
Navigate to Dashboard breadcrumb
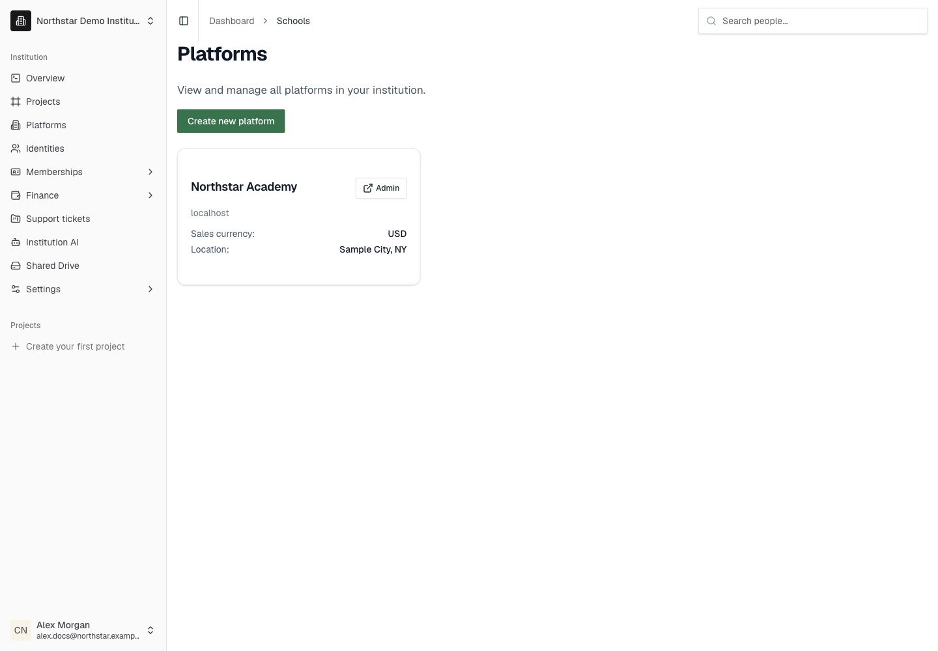click(232, 21)
